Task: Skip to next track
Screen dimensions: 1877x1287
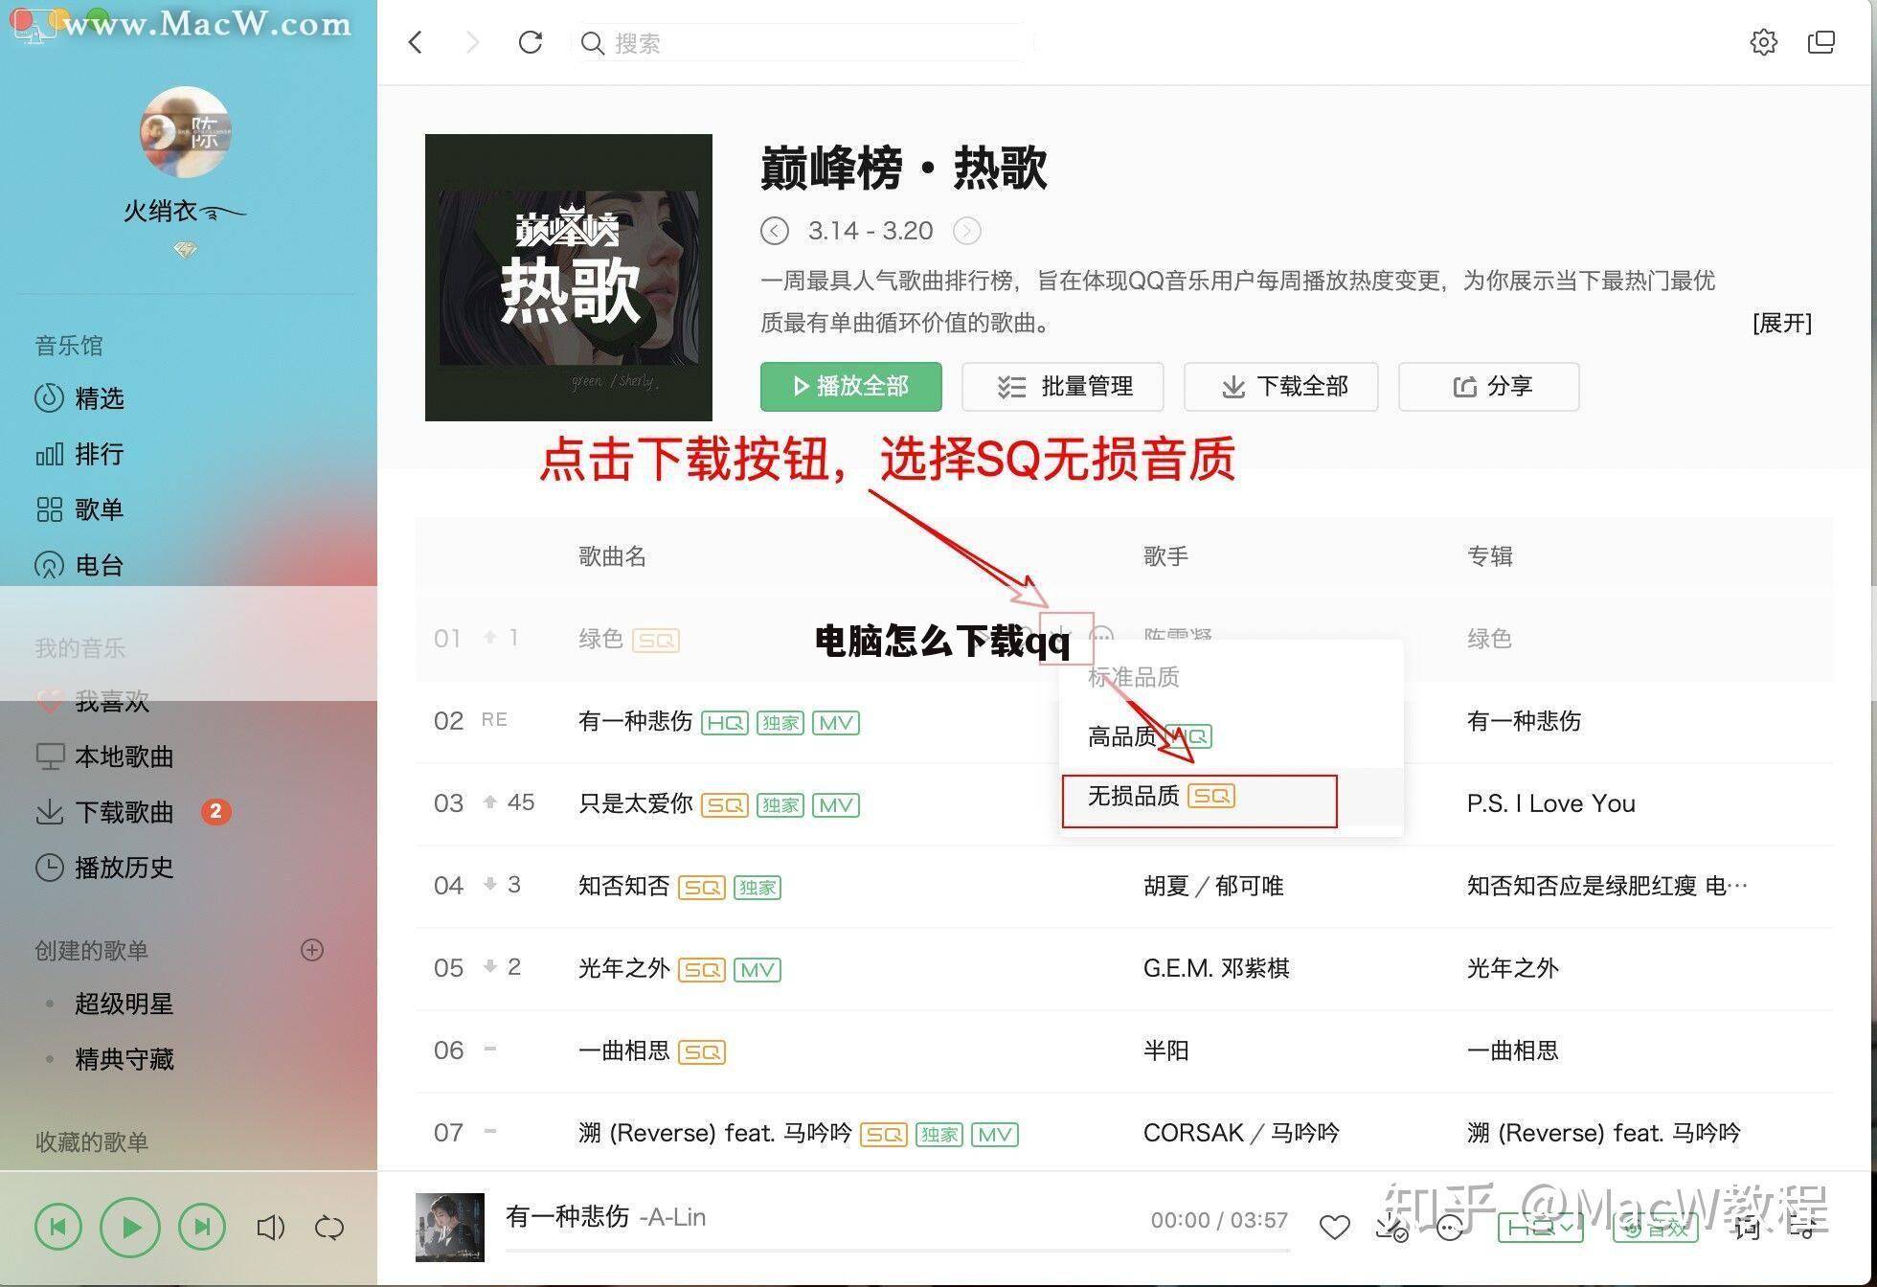Action: point(202,1227)
